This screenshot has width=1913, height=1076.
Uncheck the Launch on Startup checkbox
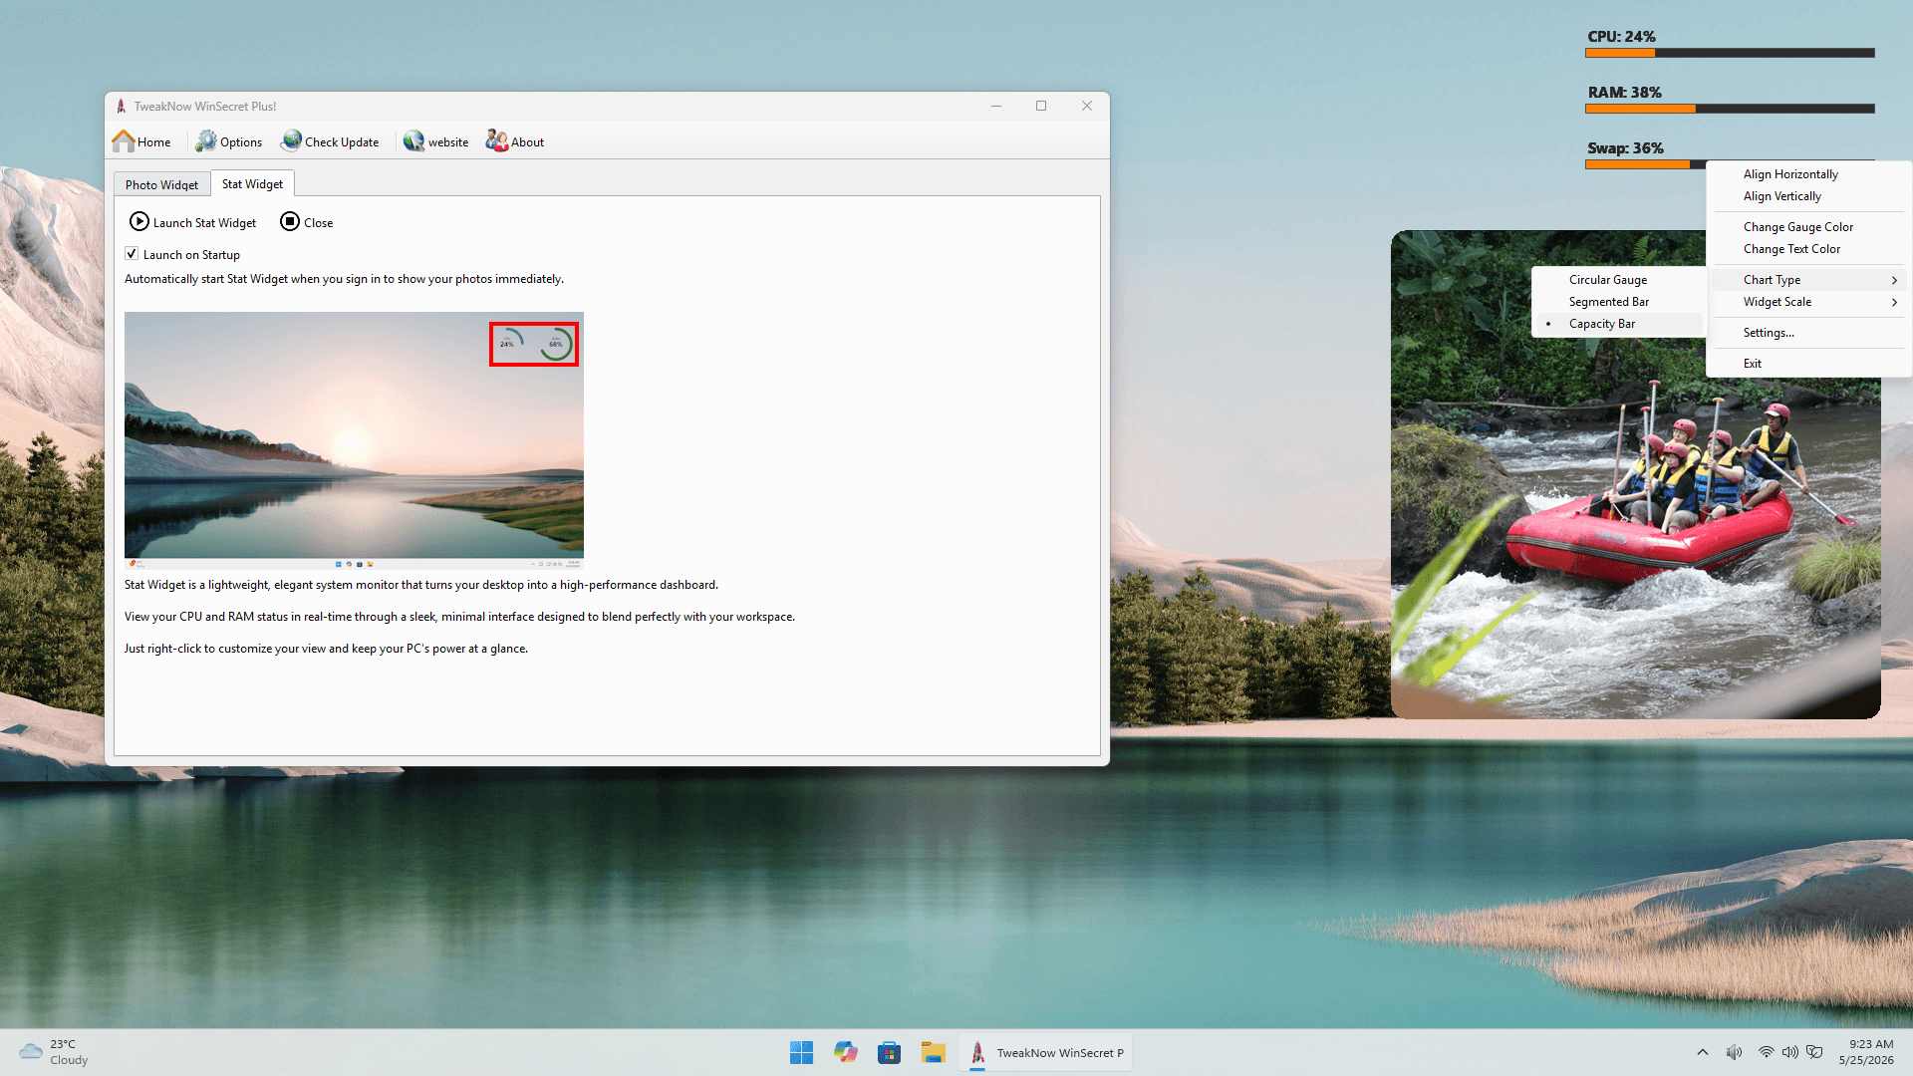click(x=132, y=254)
